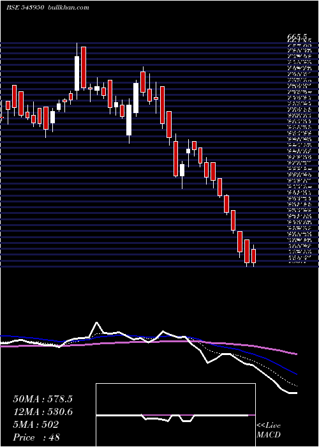Image resolution: width=319 pixels, height=447 pixels.
Task: Click inside the MACD indicator box
Action: coord(175,415)
